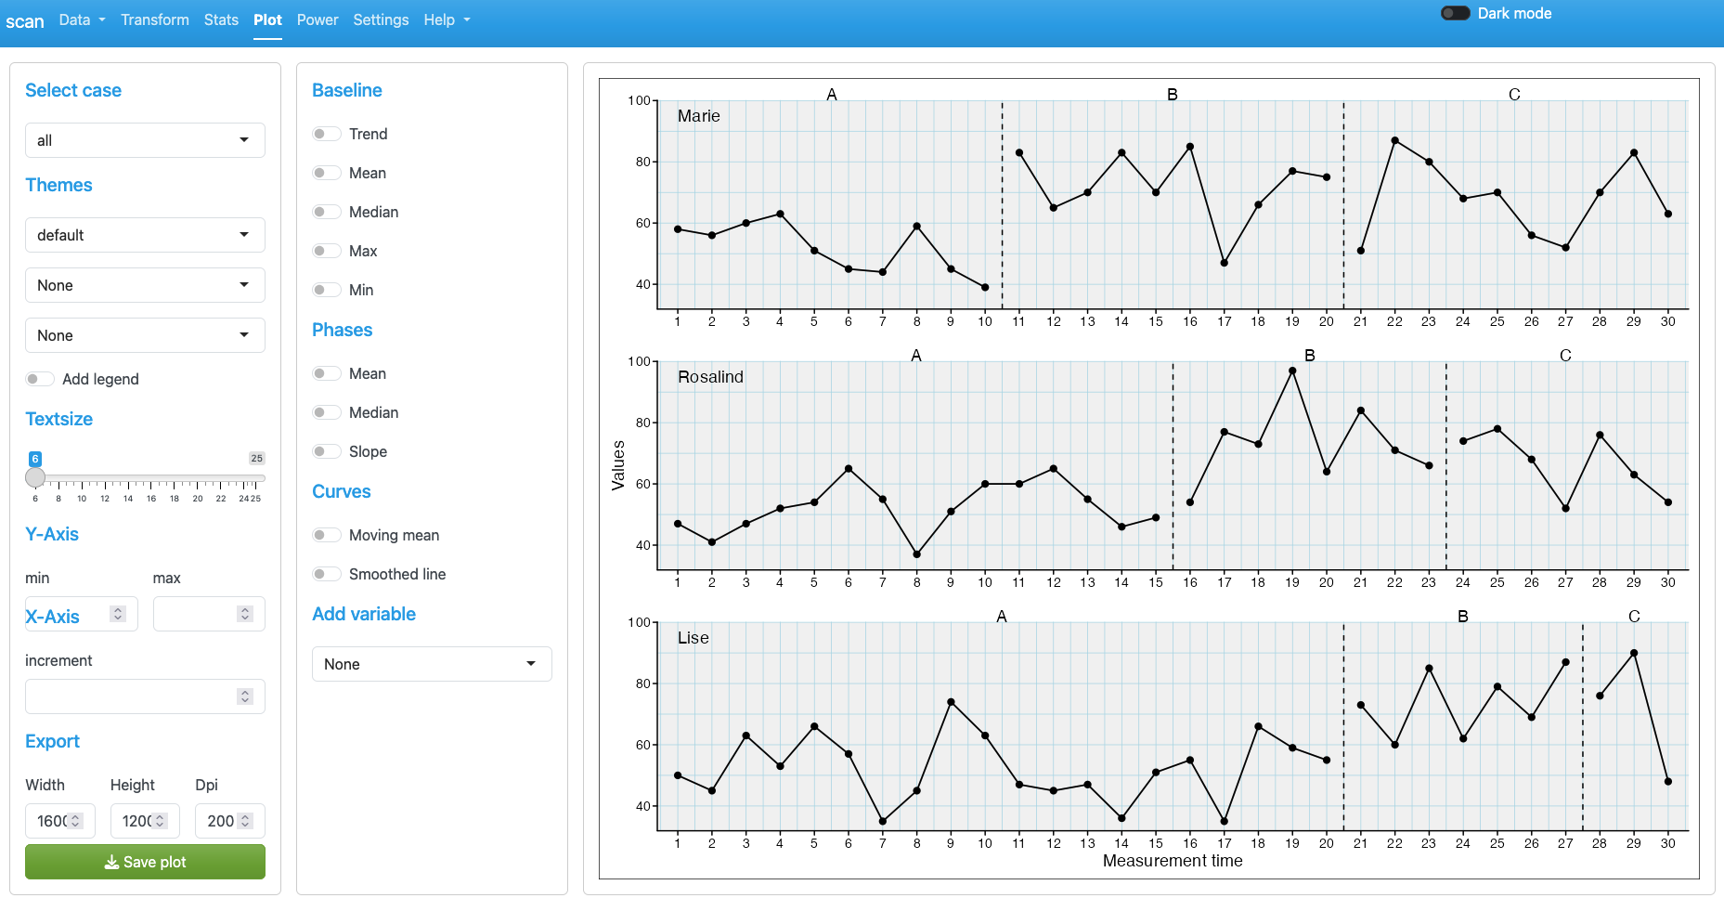Click the Dpi field stepper arrows
The height and width of the screenshot is (898, 1724).
245,821
